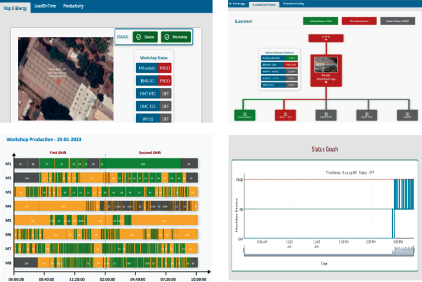Viewport: 422px width, 282px height.
Task: Select HMT HTC OFF row in the Layout status card
Action: (x=279, y=71)
